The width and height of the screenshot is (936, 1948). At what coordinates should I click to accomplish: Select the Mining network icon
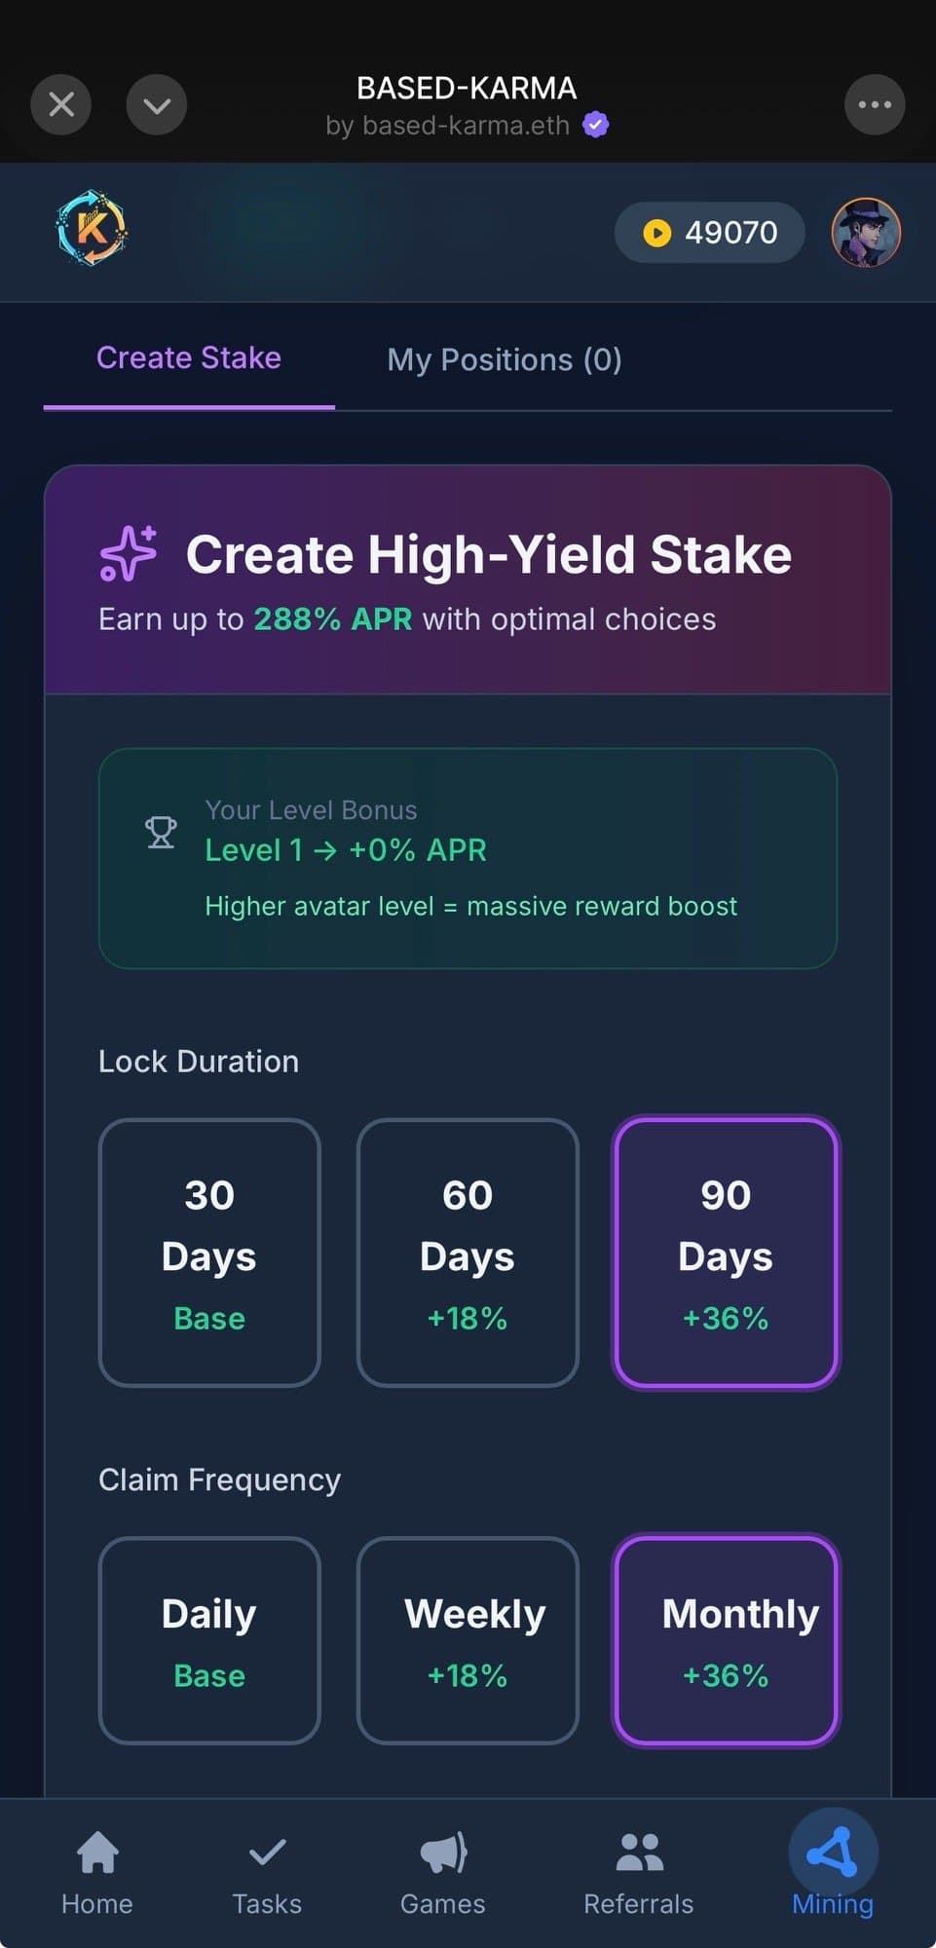833,1853
